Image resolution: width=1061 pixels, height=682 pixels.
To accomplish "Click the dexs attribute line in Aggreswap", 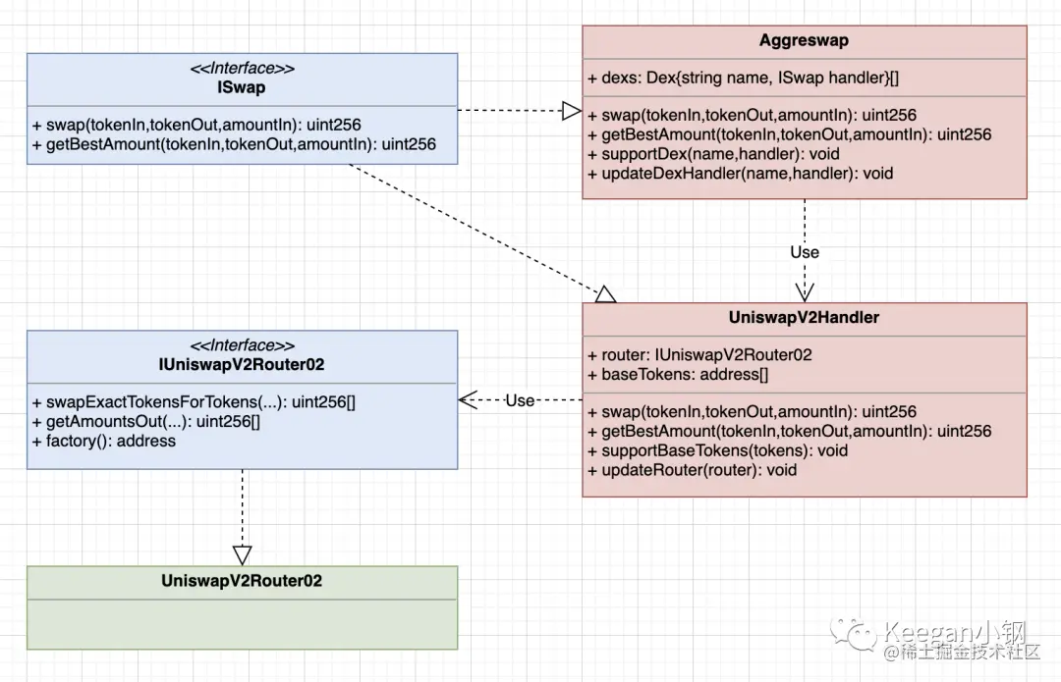I will click(x=743, y=78).
